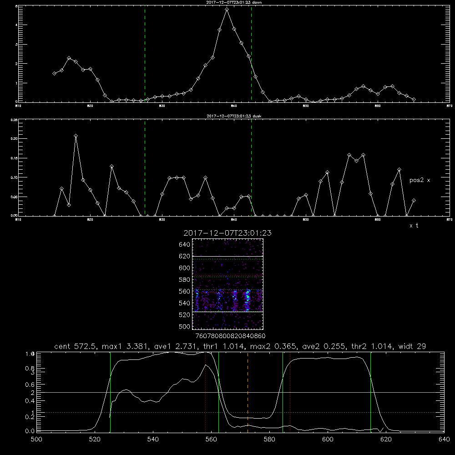The width and height of the screenshot is (455, 455).
Task: Click the '540' x-axis label of bottom plot
Action: 153,439
